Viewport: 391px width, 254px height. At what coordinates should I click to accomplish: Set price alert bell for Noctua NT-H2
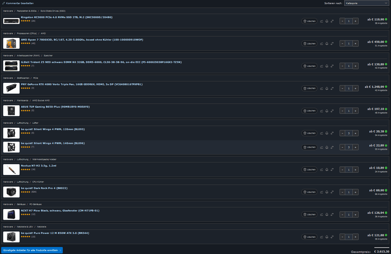[x=327, y=170]
